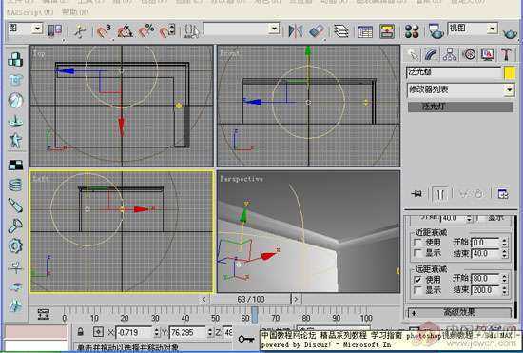Click the near attenuation 开始 0.0 field

coord(486,243)
